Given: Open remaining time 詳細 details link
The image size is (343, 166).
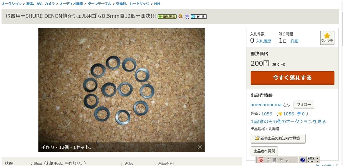Looking at the screenshot, I should [294, 41].
